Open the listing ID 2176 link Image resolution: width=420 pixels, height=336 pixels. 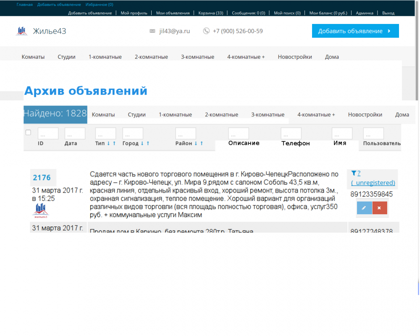point(41,178)
